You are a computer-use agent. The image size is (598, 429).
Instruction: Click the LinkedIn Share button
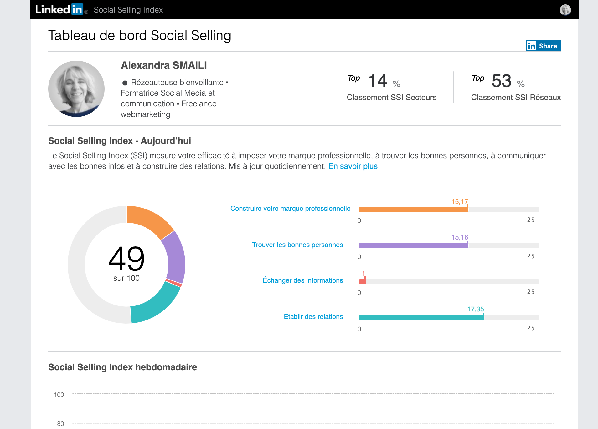543,46
